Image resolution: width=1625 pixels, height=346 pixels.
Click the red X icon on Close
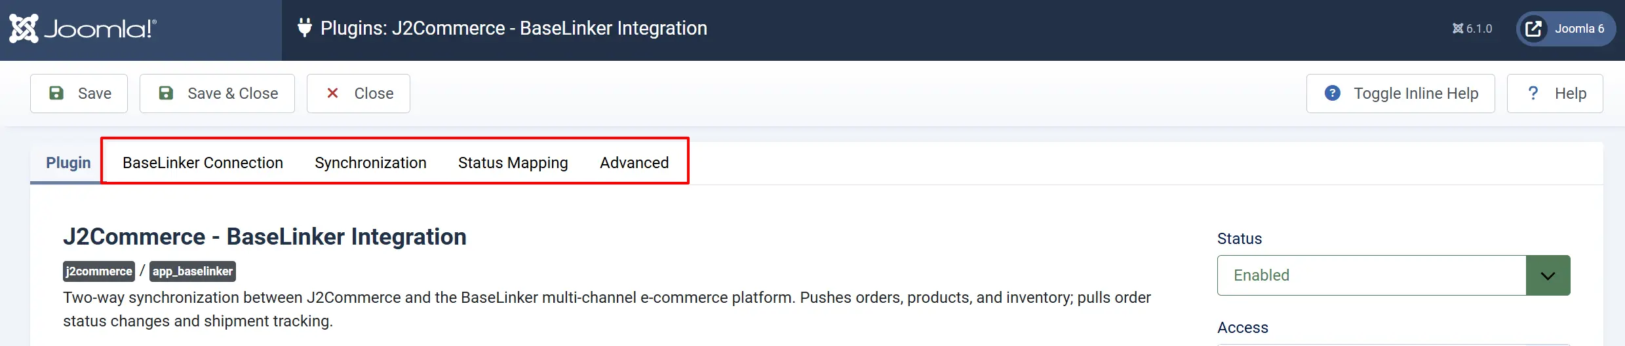[332, 93]
